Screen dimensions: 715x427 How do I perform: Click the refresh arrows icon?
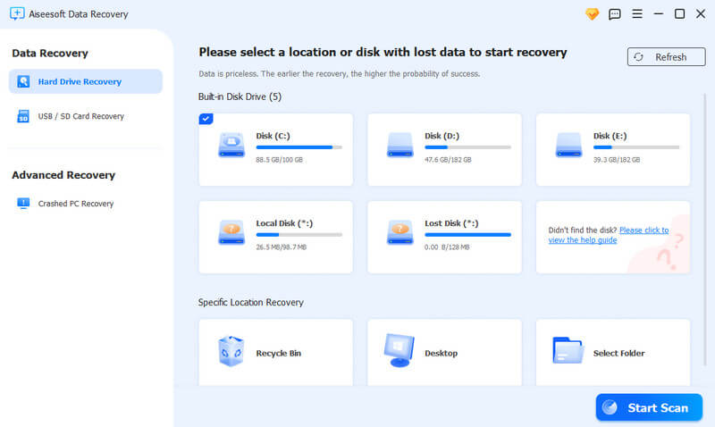click(638, 57)
